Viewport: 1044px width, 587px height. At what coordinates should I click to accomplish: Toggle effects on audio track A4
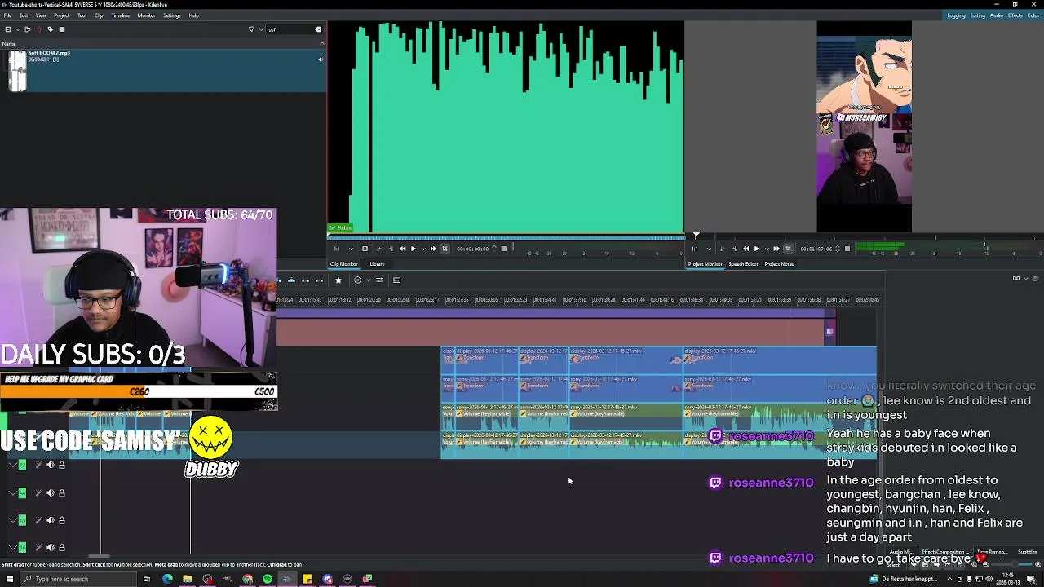(38, 492)
